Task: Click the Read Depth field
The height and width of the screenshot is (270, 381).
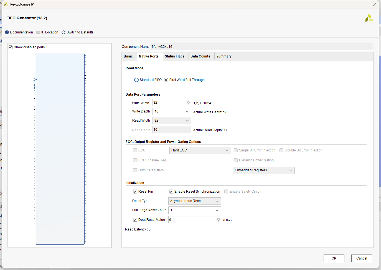Action: point(172,130)
